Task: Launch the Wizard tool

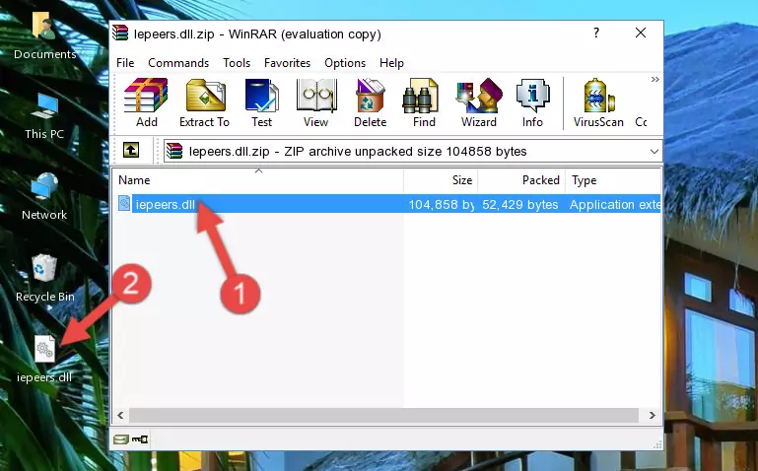Action: (479, 102)
